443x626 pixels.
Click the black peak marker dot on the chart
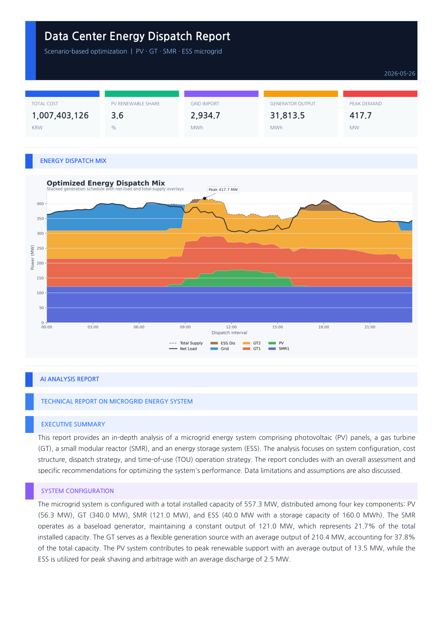[204, 198]
